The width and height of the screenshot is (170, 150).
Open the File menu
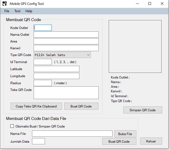[7, 11]
